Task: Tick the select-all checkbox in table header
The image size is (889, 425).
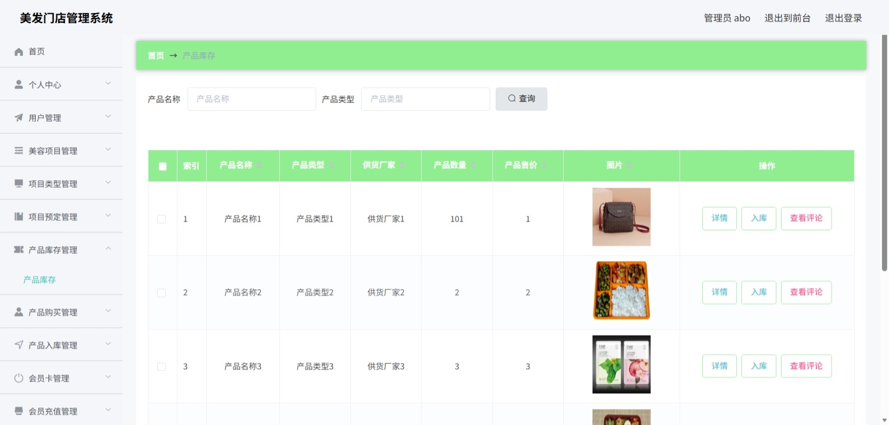Action: point(162,166)
